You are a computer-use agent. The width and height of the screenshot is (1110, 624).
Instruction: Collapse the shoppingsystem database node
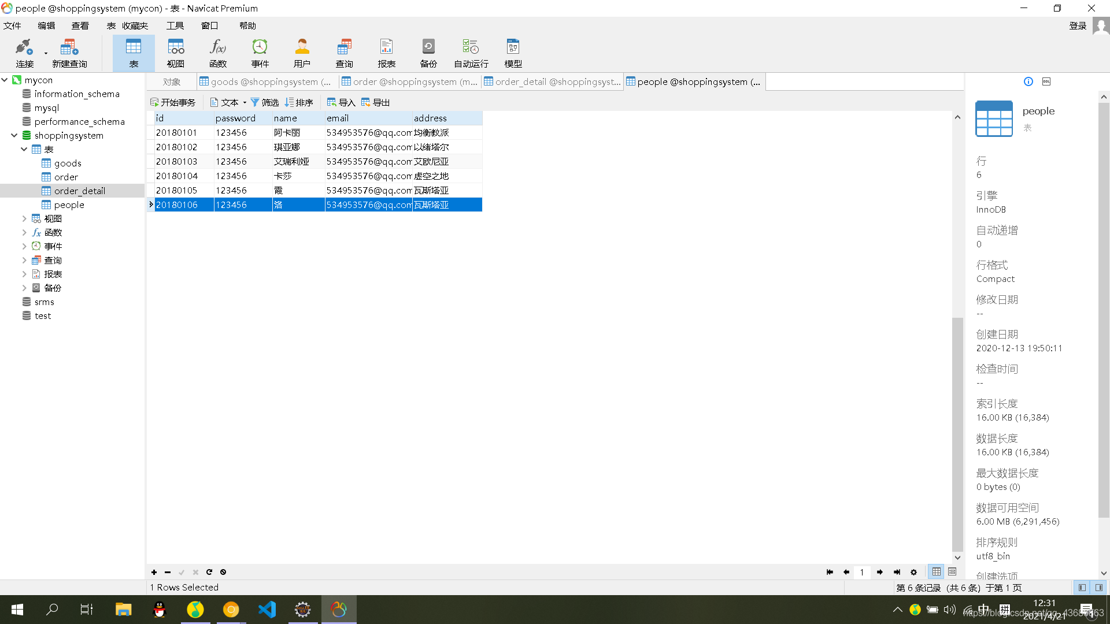pyautogui.click(x=14, y=135)
